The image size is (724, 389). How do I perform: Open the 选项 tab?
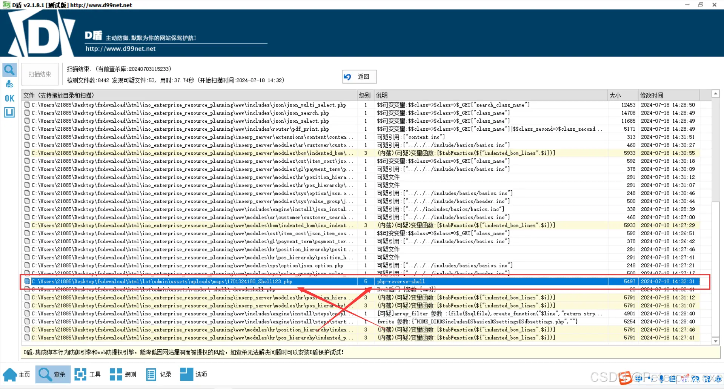(194, 374)
